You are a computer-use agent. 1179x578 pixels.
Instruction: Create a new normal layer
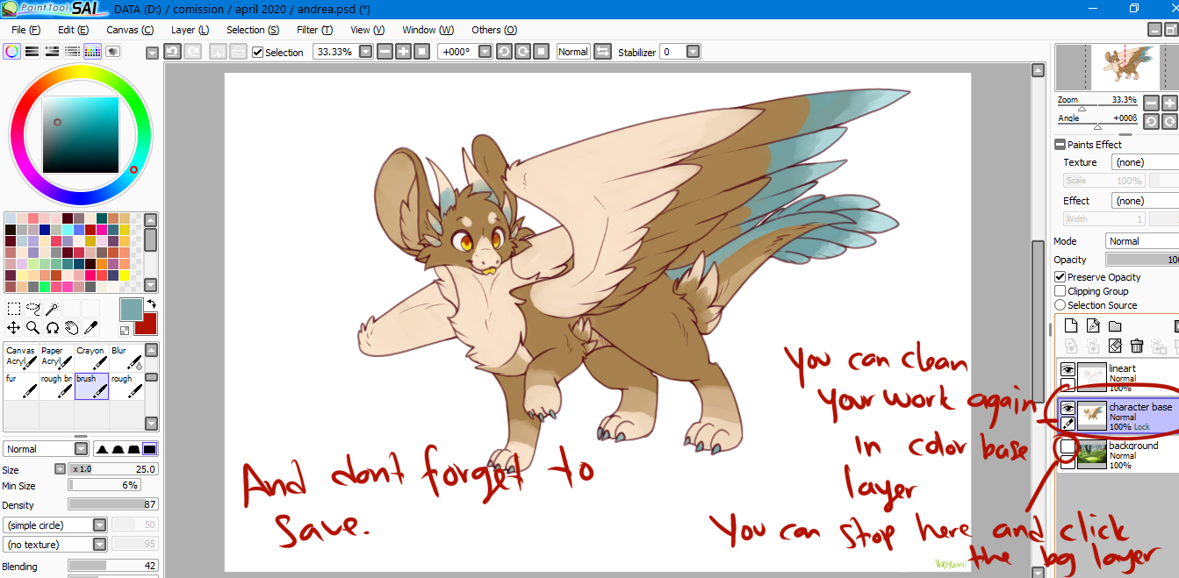1070,326
